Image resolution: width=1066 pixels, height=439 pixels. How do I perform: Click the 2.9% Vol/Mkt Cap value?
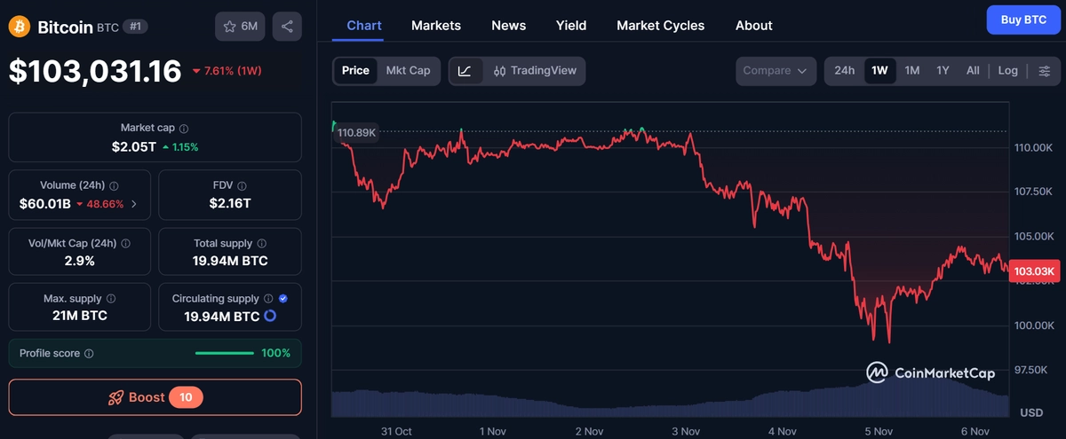80,261
